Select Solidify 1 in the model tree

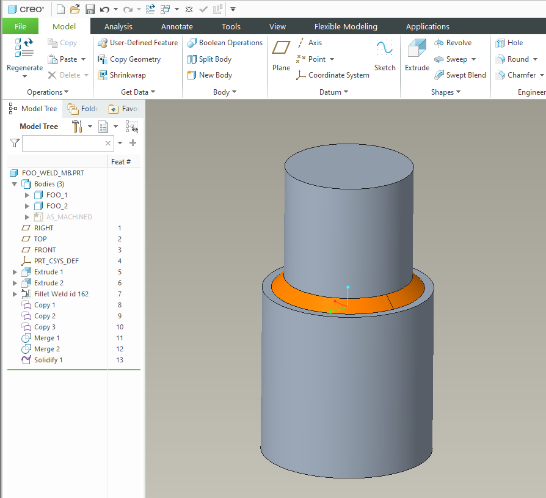click(x=48, y=360)
